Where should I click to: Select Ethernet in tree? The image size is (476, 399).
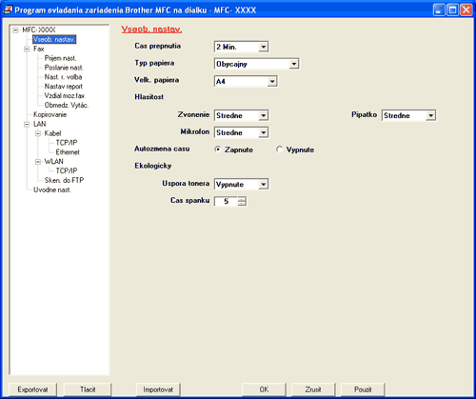(x=68, y=152)
